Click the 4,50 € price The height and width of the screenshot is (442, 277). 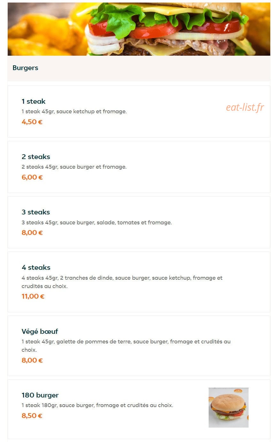32,122
